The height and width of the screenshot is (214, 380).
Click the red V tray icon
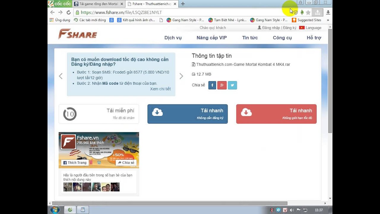pyautogui.click(x=285, y=210)
